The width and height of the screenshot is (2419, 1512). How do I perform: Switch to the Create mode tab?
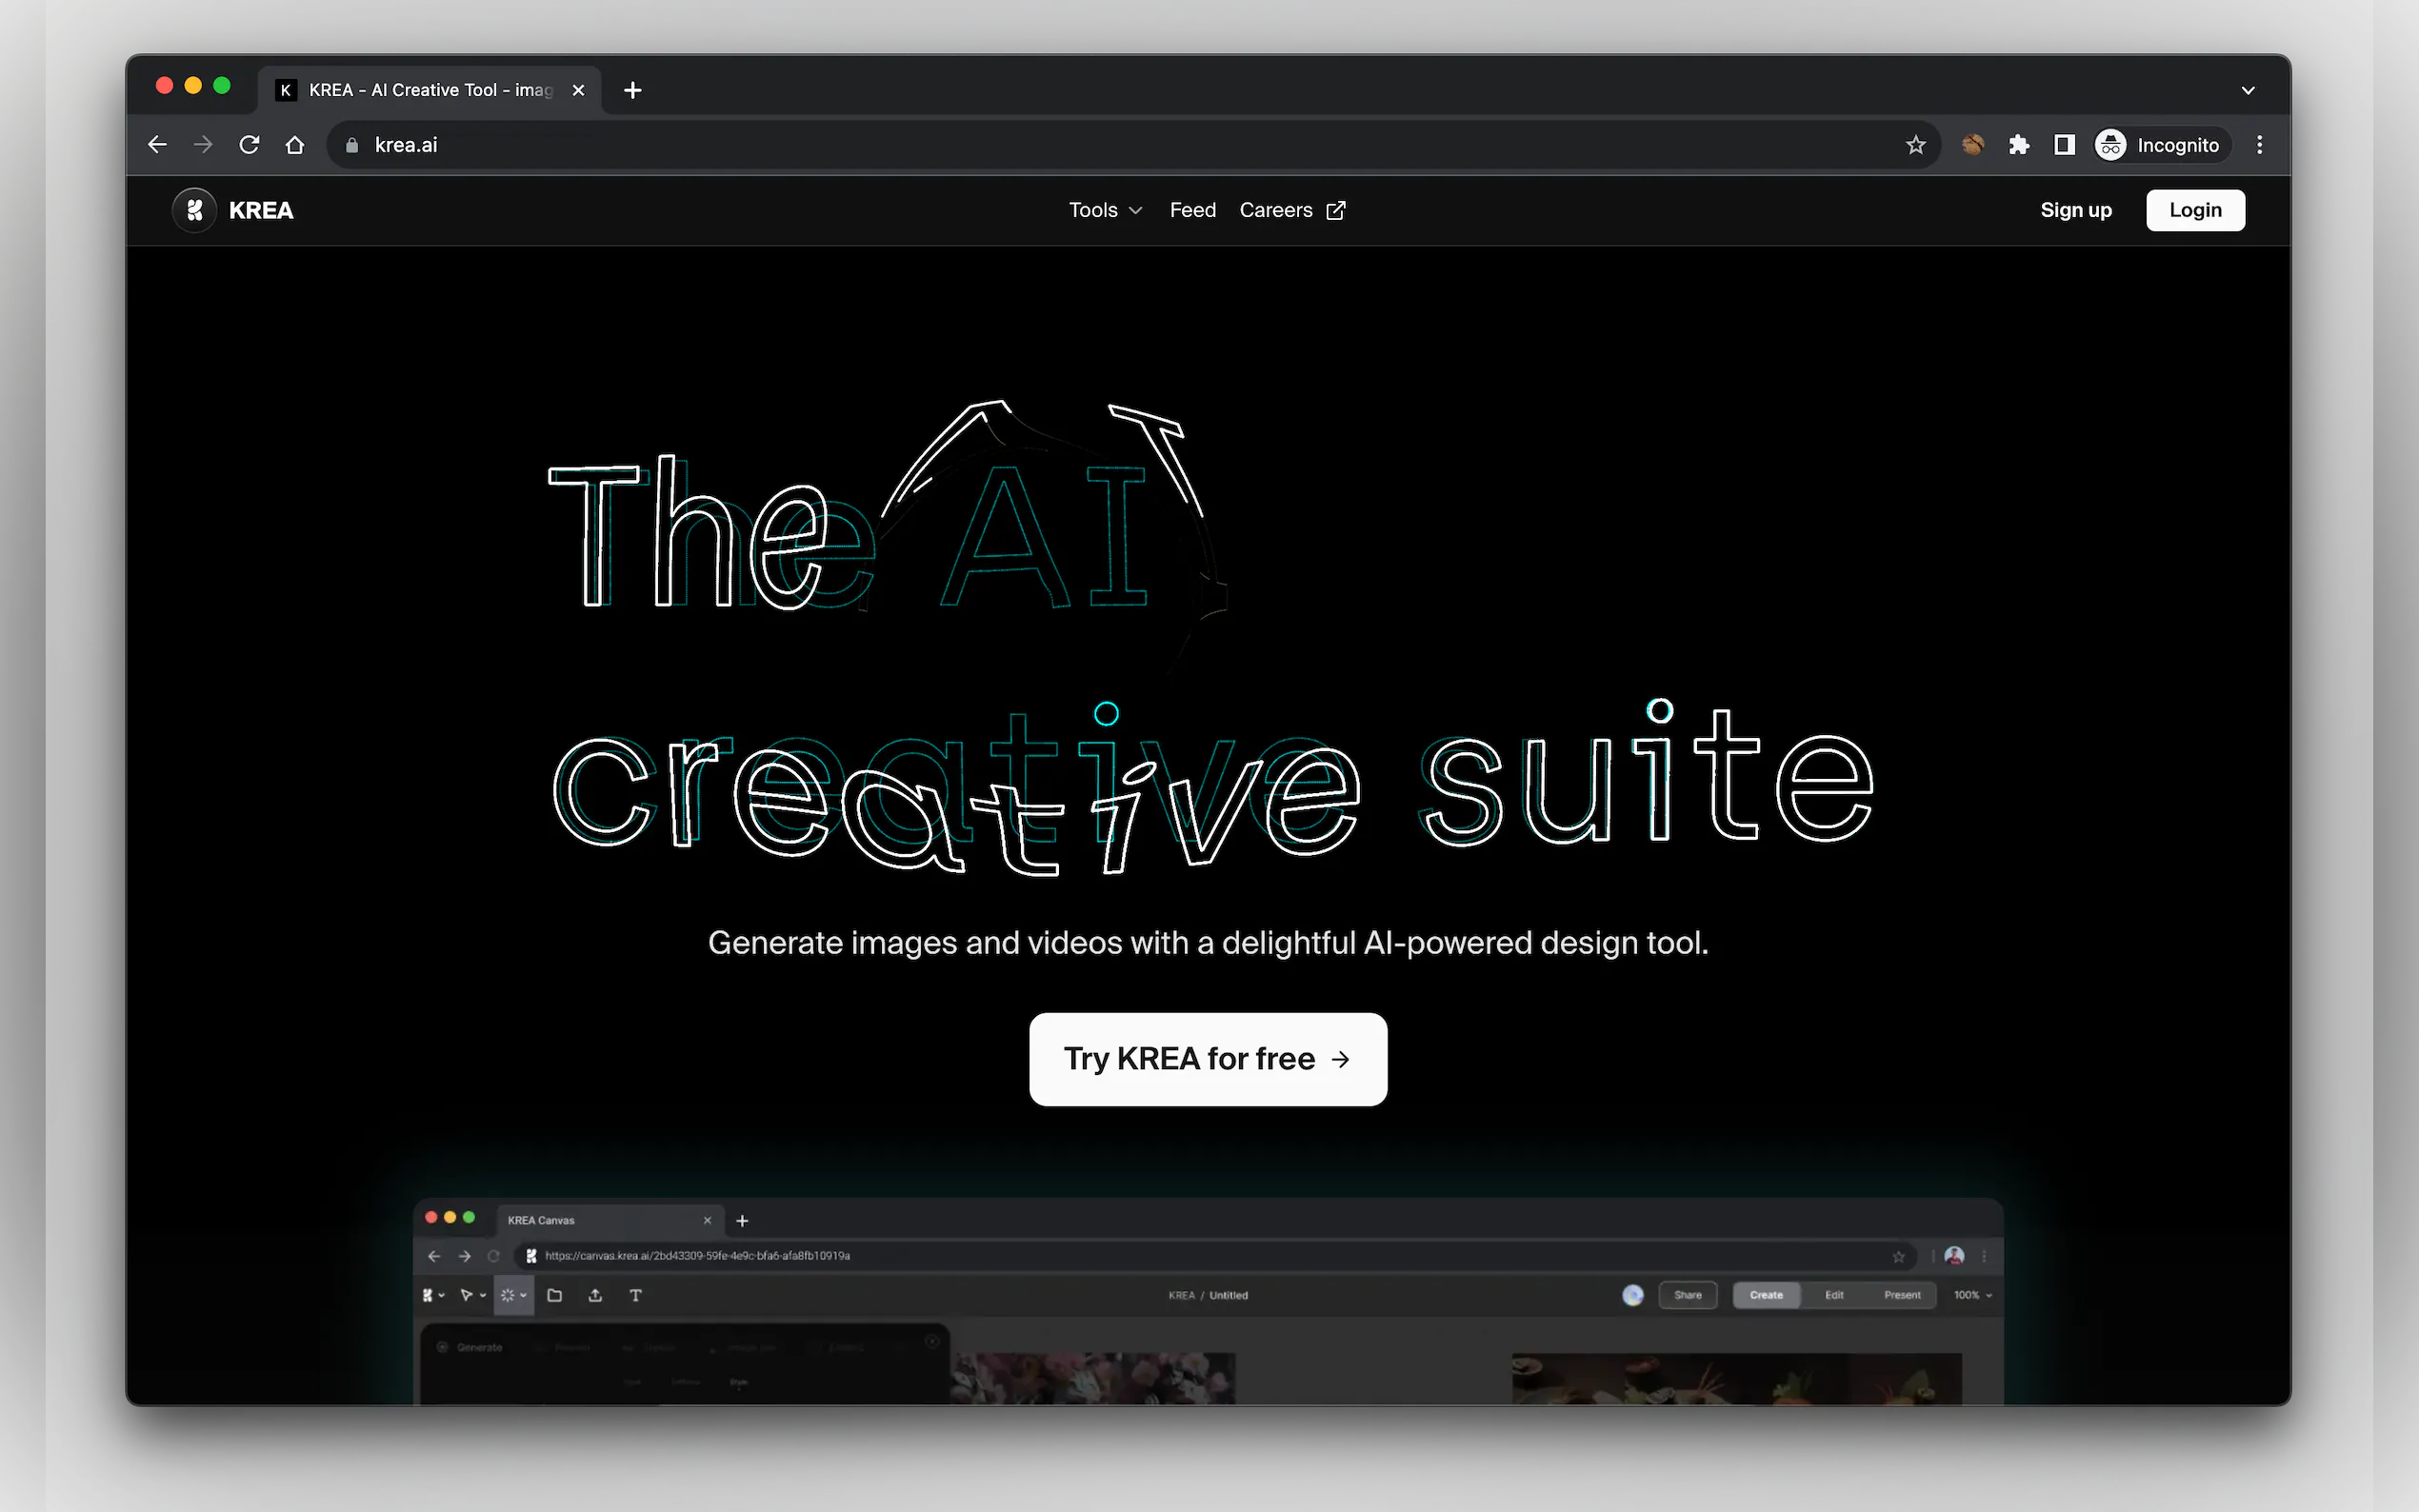click(1766, 1295)
